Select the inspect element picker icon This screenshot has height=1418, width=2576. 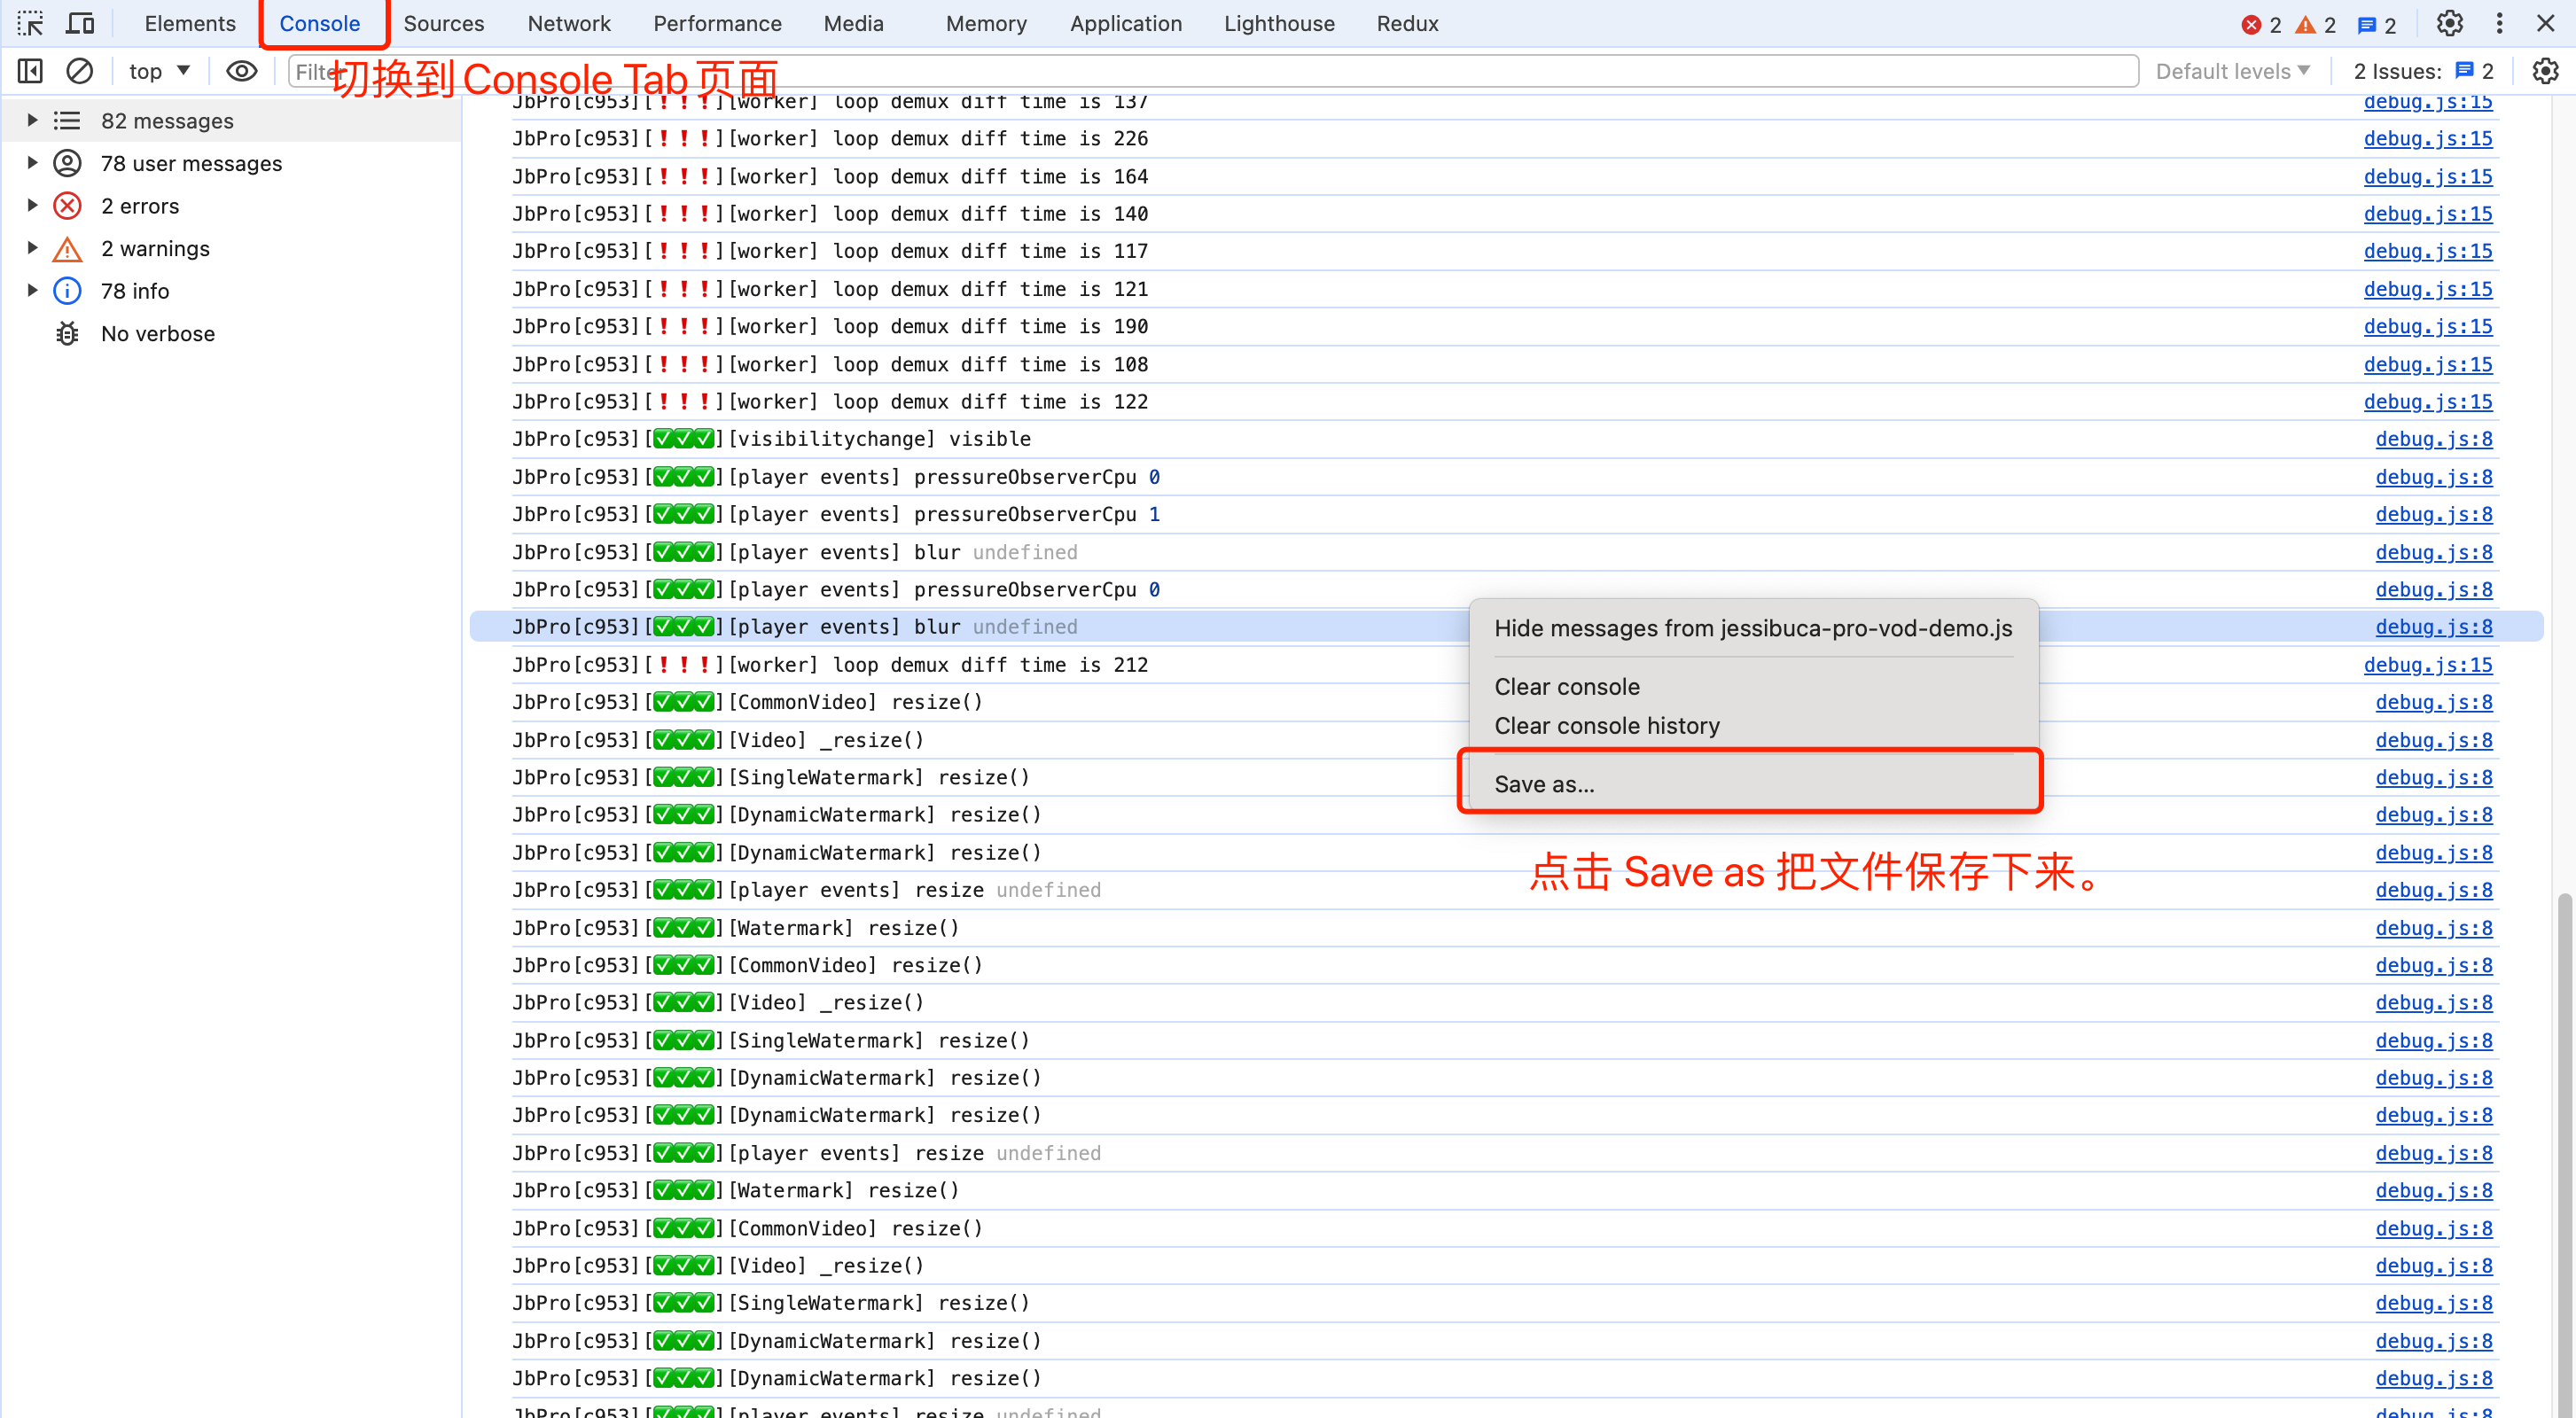tap(30, 23)
